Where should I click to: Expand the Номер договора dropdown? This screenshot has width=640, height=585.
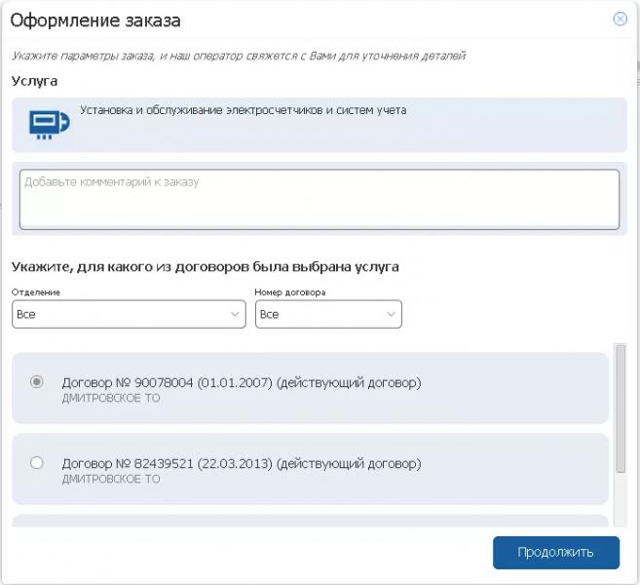pos(328,314)
